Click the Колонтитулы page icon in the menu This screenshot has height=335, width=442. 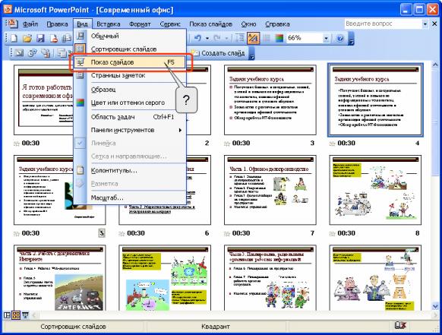coord(81,171)
